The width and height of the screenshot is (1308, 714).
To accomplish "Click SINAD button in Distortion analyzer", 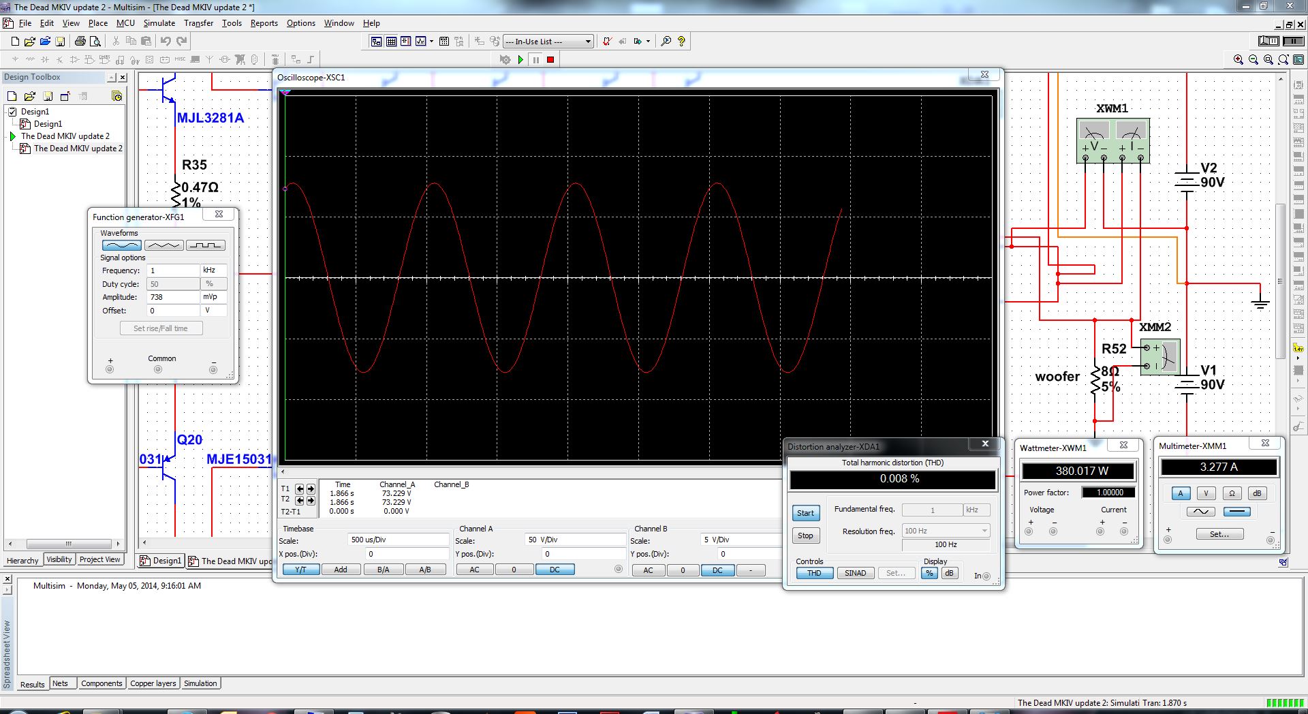I will [x=855, y=573].
